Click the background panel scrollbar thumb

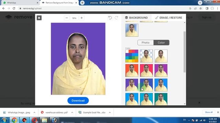click(x=185, y=52)
